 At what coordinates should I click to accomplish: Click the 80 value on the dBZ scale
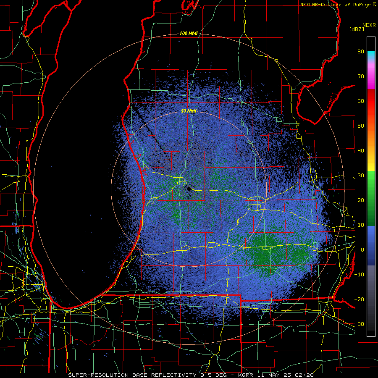pos(361,52)
